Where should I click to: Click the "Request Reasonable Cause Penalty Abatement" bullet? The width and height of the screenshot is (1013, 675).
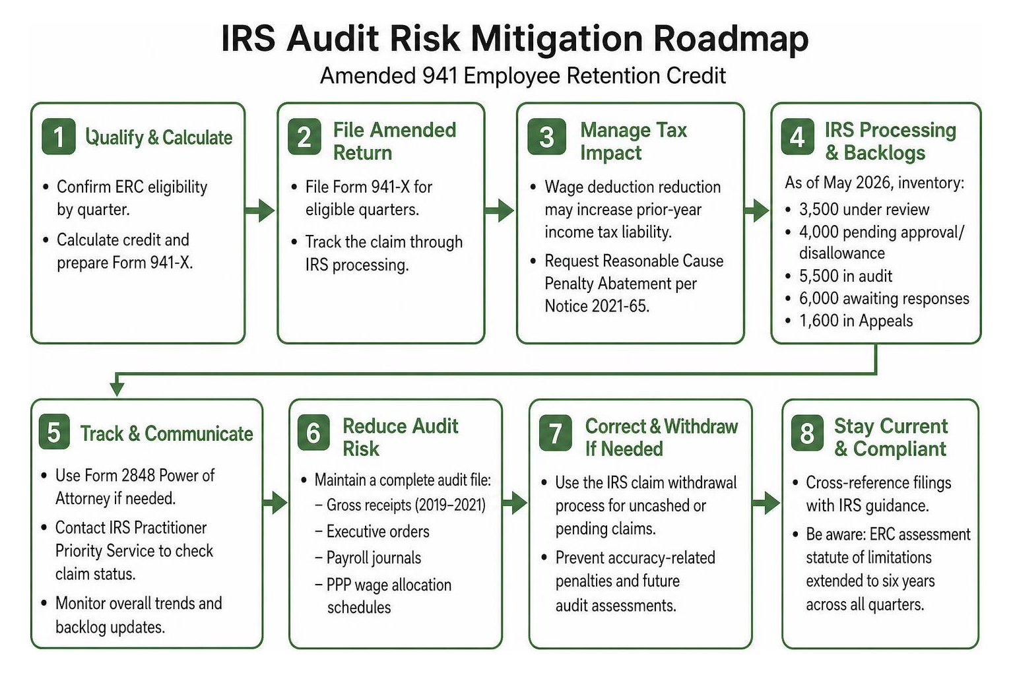click(x=634, y=283)
